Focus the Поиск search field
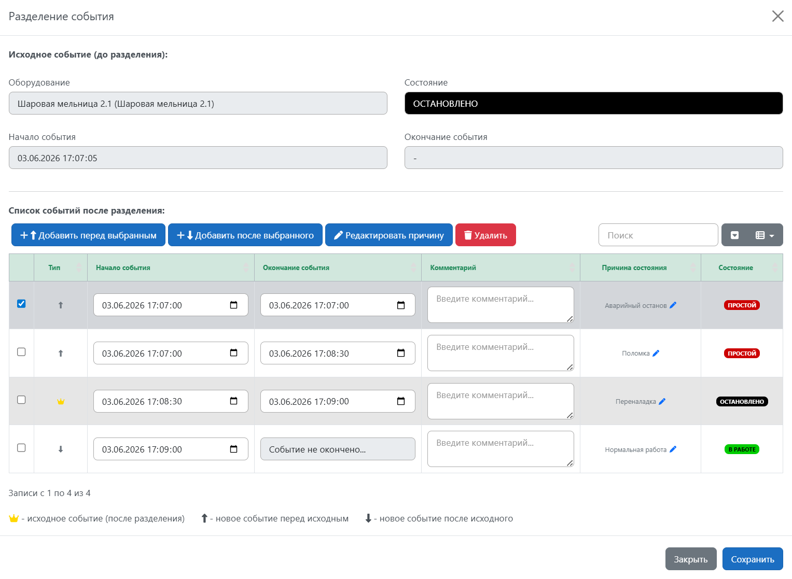 (658, 235)
